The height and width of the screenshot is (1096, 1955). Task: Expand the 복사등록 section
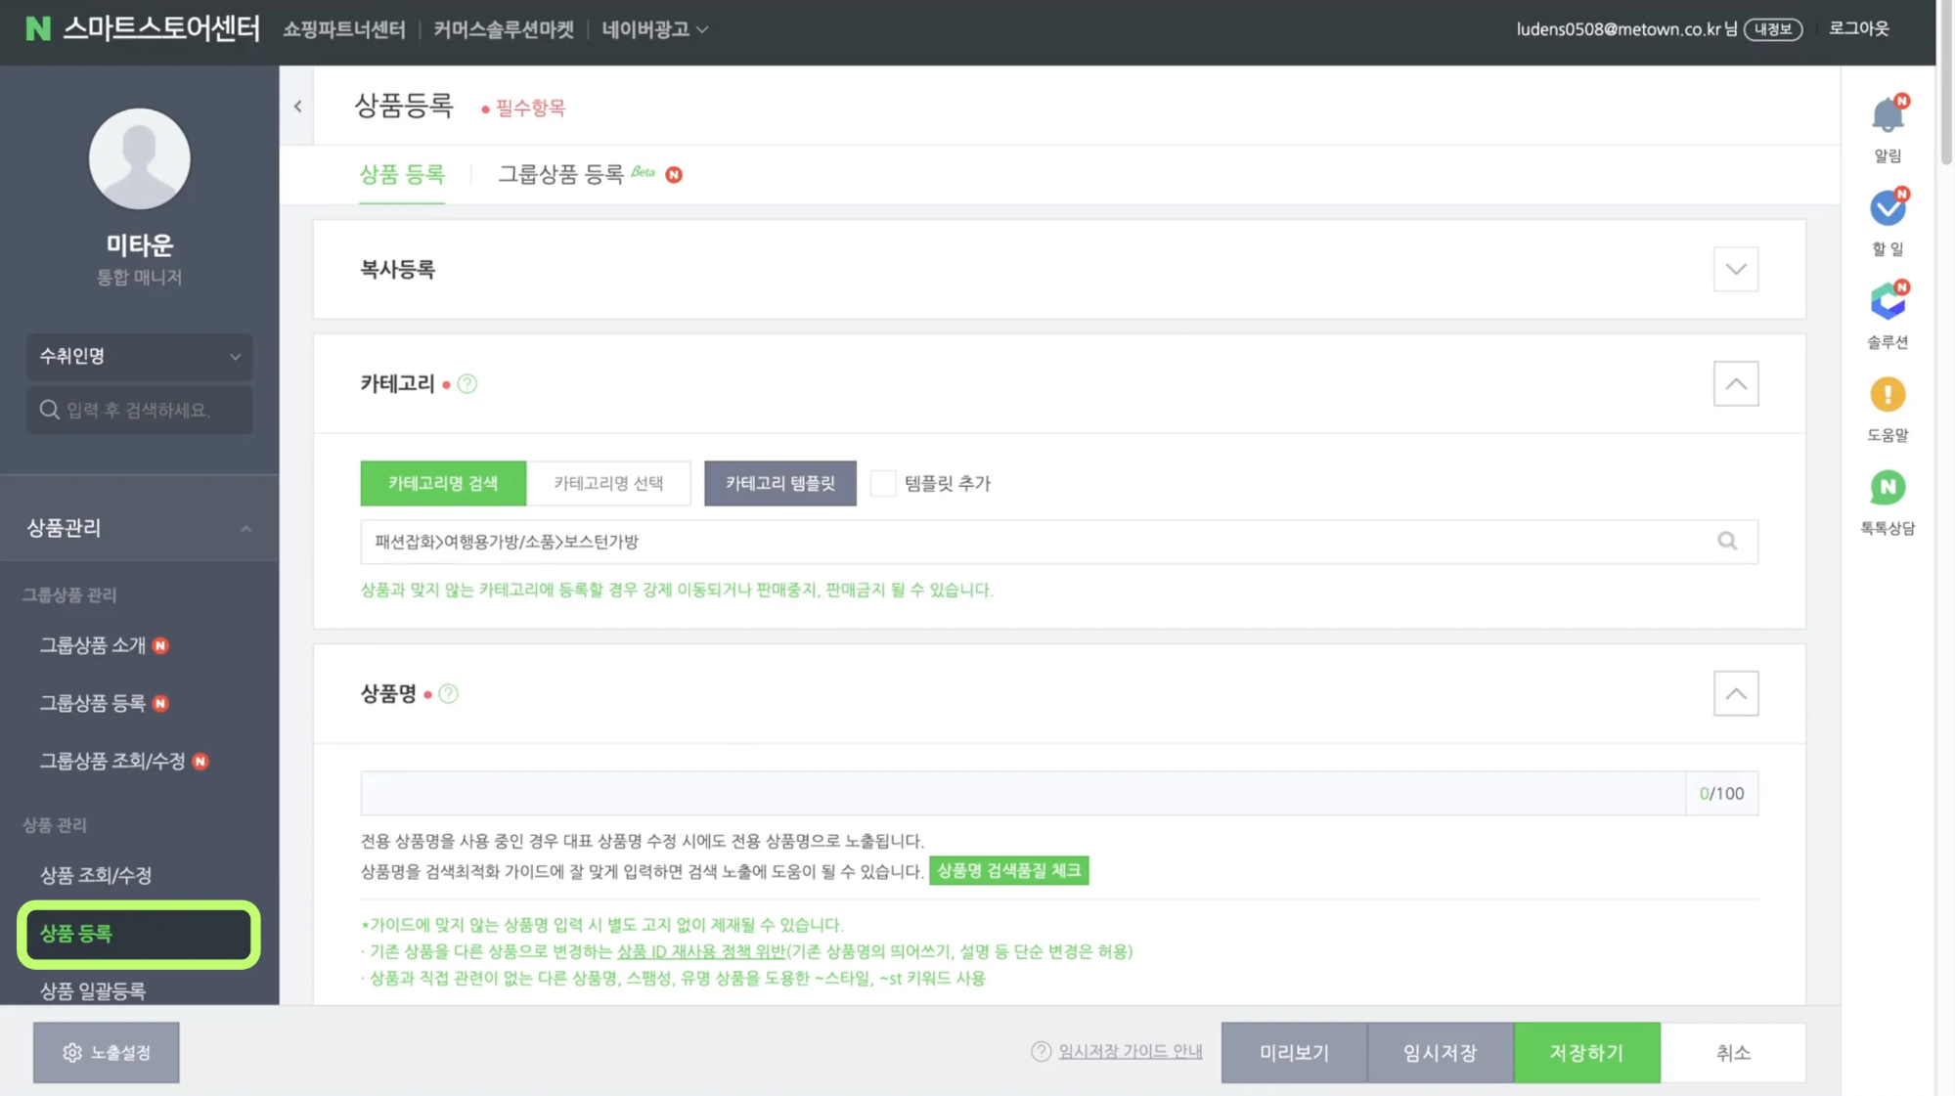(x=1735, y=269)
